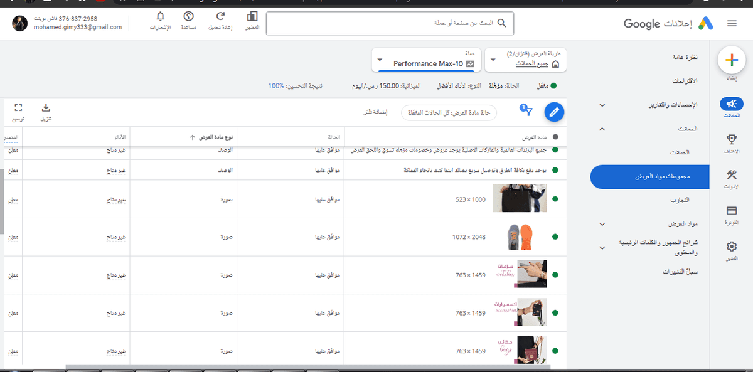Open the appearance (المظهر) icon
This screenshot has width=753, height=372.
click(252, 17)
